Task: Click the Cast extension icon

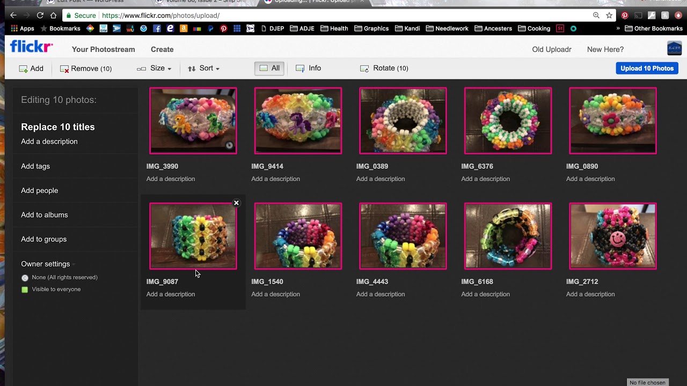Action: [x=638, y=16]
